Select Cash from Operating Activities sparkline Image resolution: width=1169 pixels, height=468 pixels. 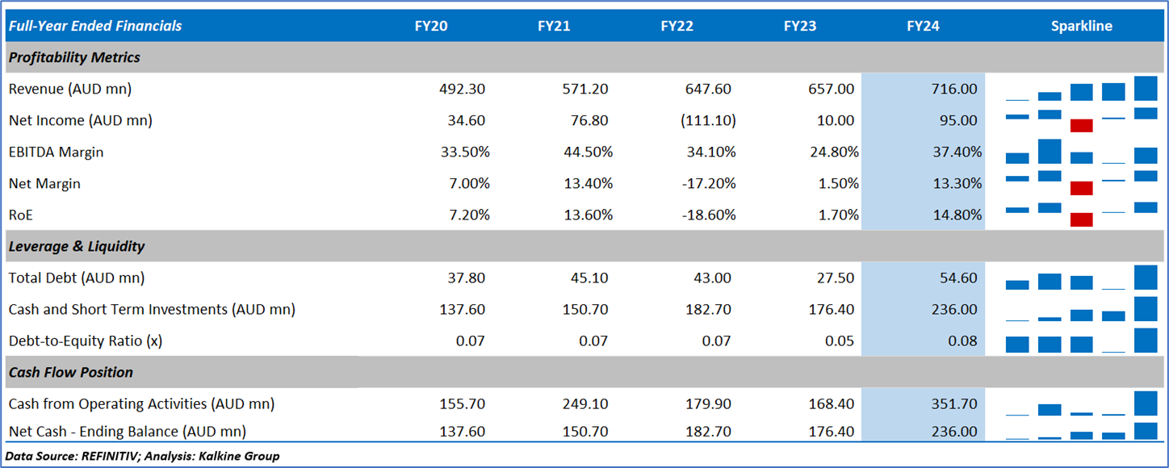[x=1081, y=403]
